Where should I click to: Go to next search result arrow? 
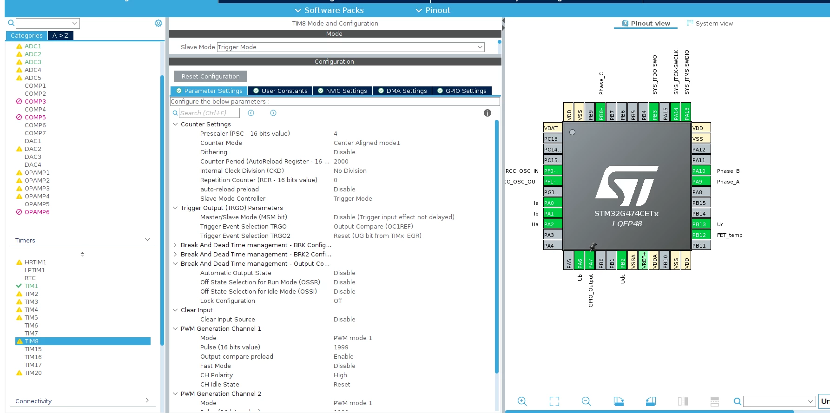coord(273,113)
